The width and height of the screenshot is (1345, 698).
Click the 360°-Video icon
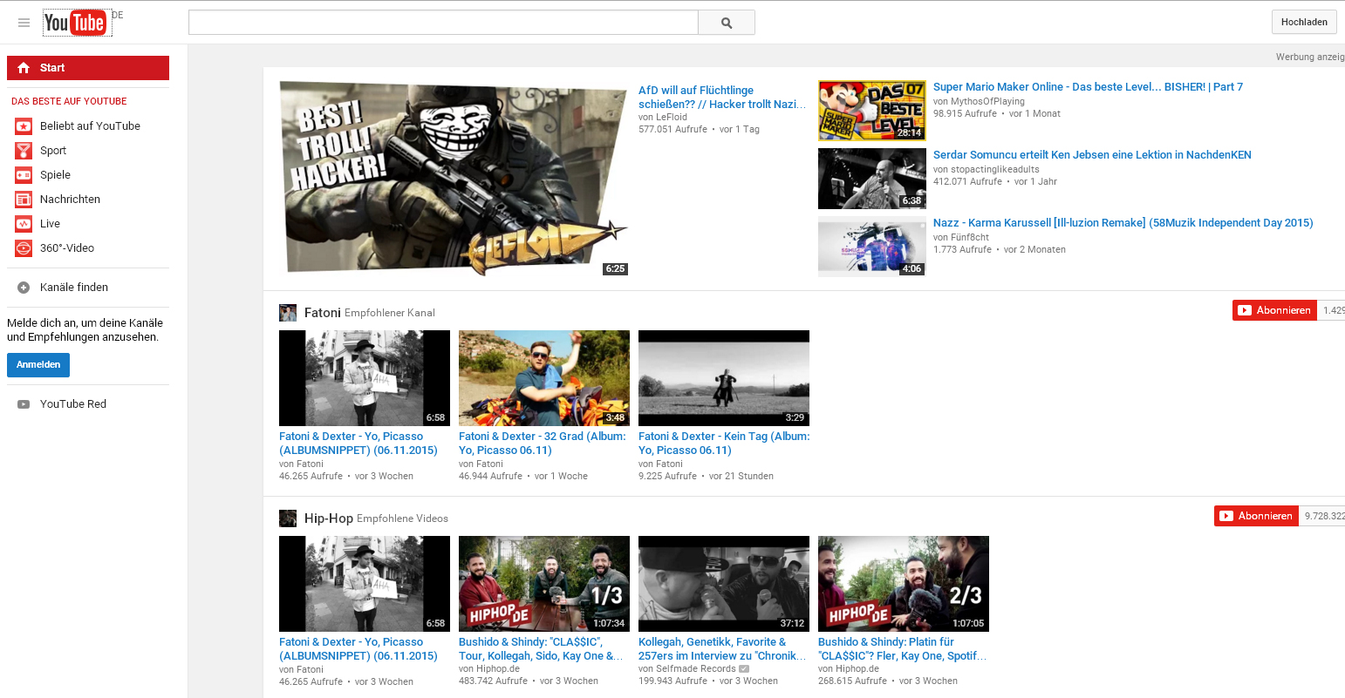(24, 248)
